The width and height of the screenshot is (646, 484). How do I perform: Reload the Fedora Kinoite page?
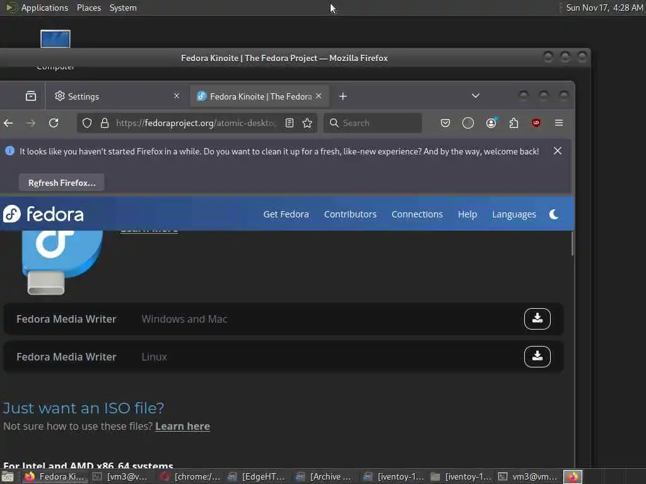point(54,123)
